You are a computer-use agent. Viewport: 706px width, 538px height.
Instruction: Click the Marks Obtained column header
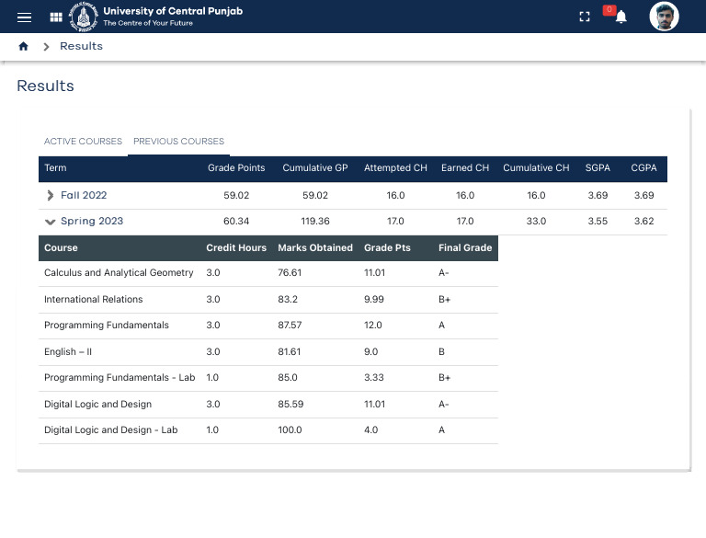coord(314,247)
